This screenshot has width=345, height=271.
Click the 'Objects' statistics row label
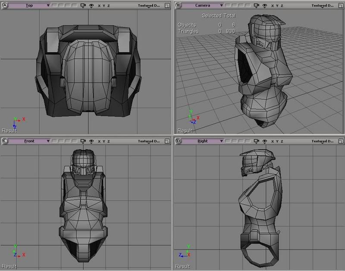(187, 25)
